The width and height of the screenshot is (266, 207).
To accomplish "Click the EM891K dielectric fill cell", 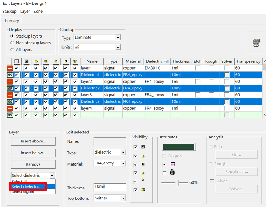I will point(157,68).
